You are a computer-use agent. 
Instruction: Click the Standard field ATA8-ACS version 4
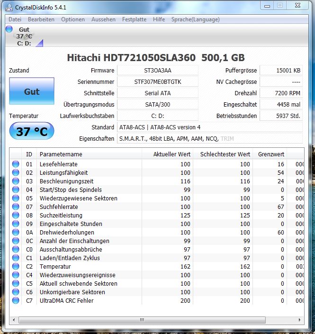[210, 127]
